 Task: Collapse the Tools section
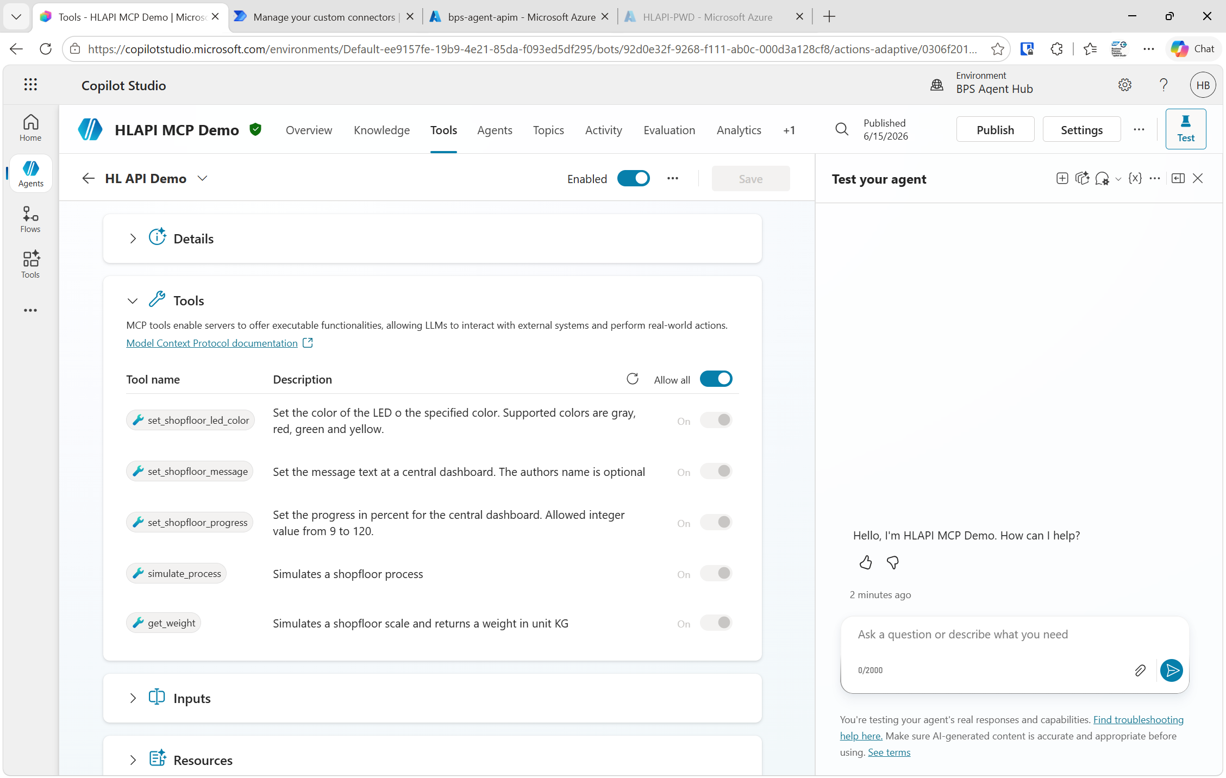tap(133, 300)
